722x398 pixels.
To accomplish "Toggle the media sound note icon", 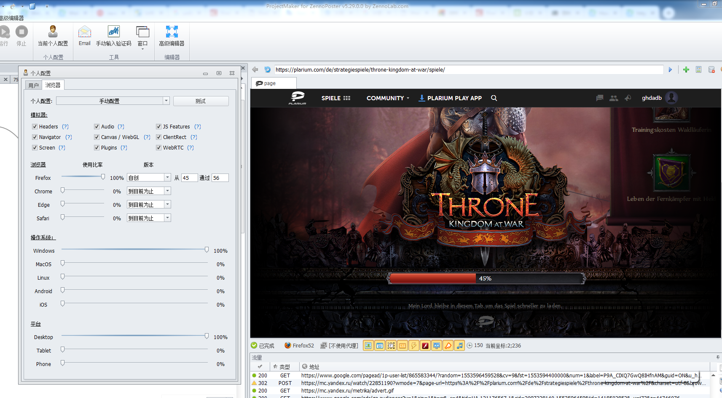I will tap(459, 345).
